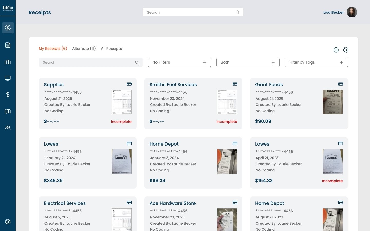Image resolution: width=370 pixels, height=231 pixels.
Task: Open the documents page icon in sidebar
Action: click(8, 45)
